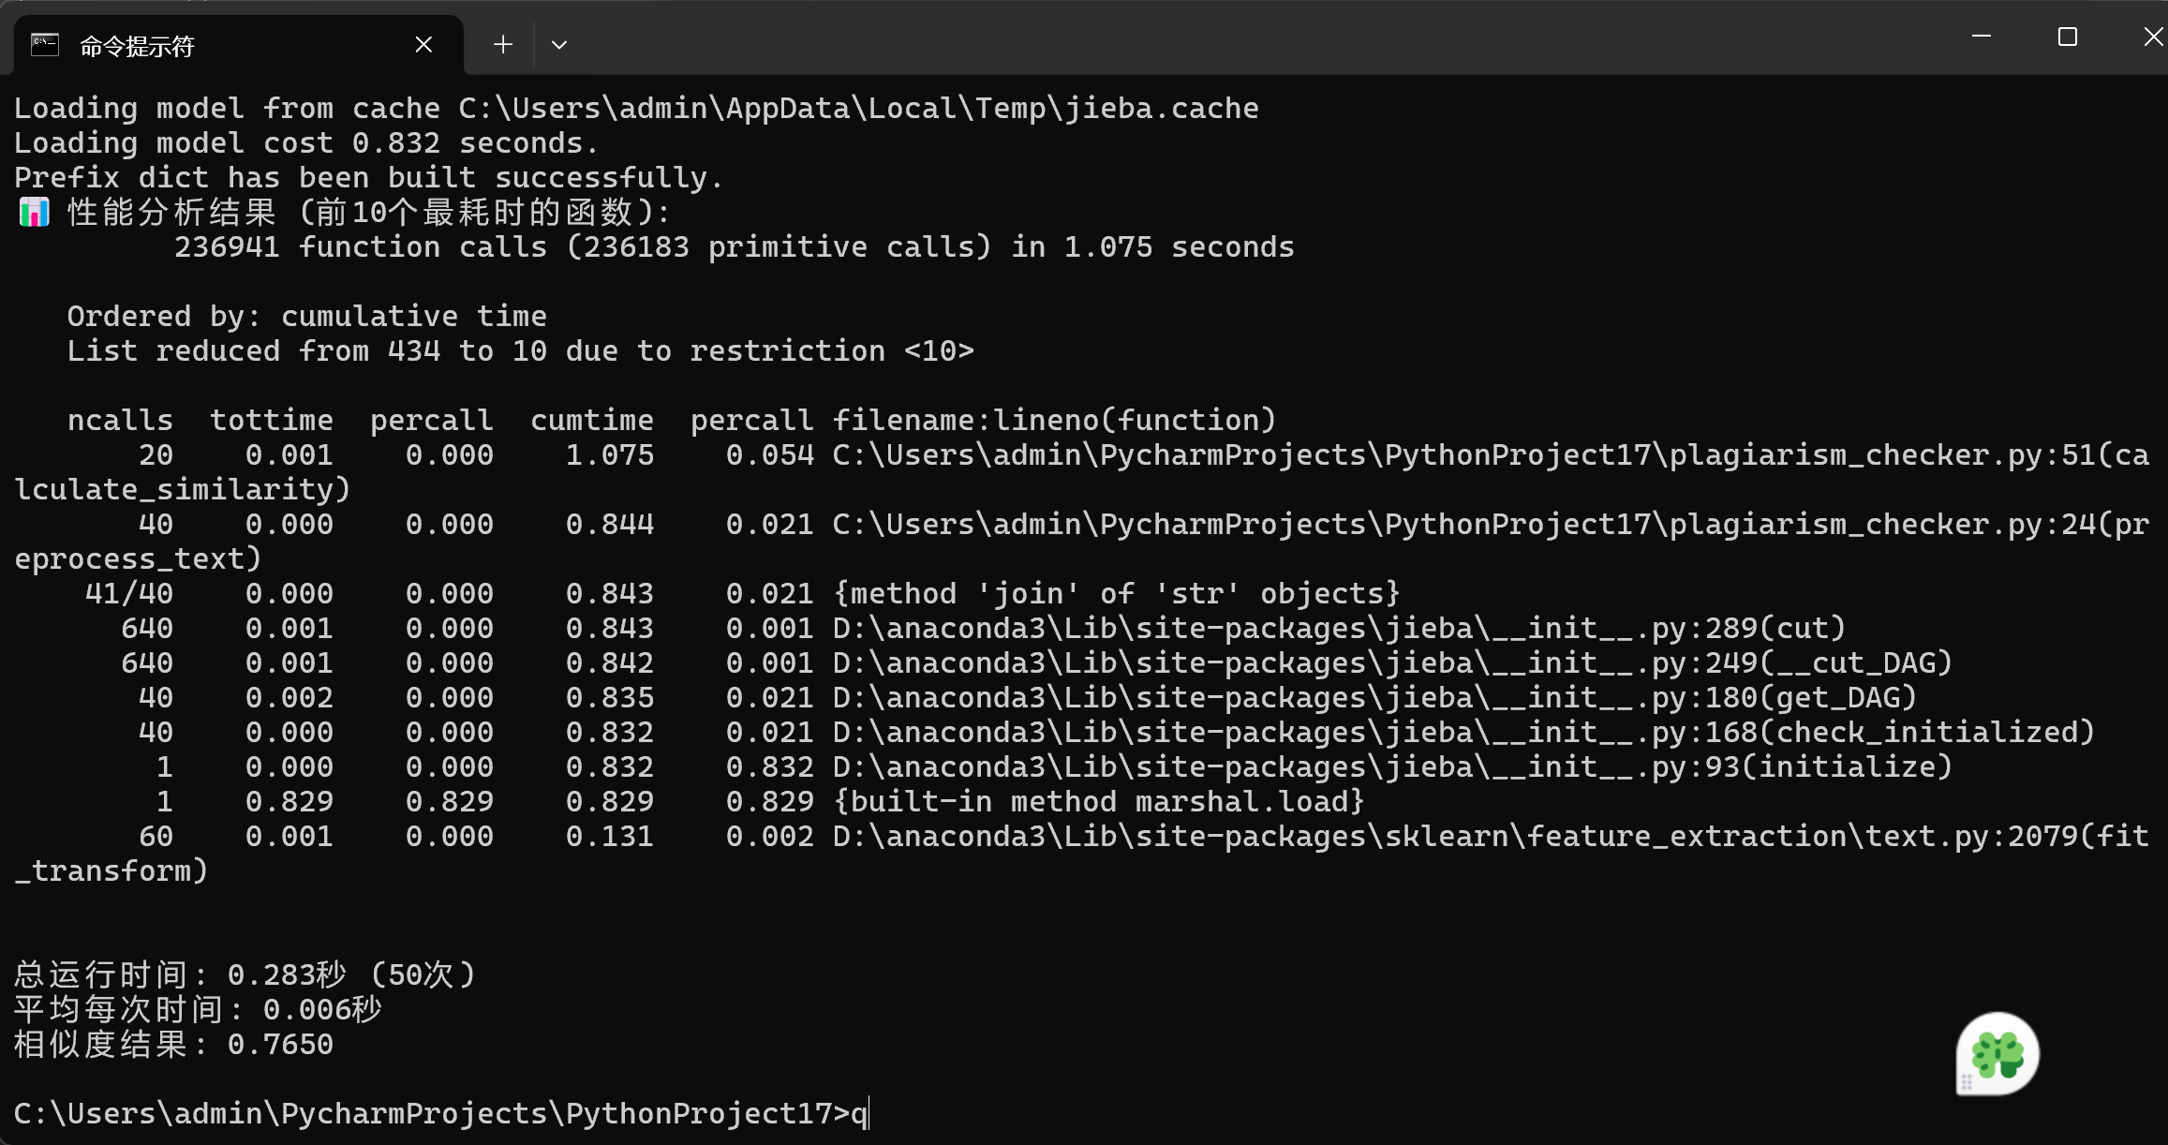Open a new terminal tab with plus
The image size is (2168, 1145).
tap(503, 44)
